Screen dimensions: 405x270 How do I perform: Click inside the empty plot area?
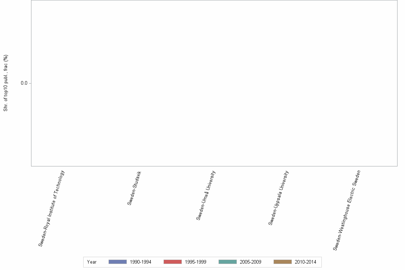click(x=214, y=84)
